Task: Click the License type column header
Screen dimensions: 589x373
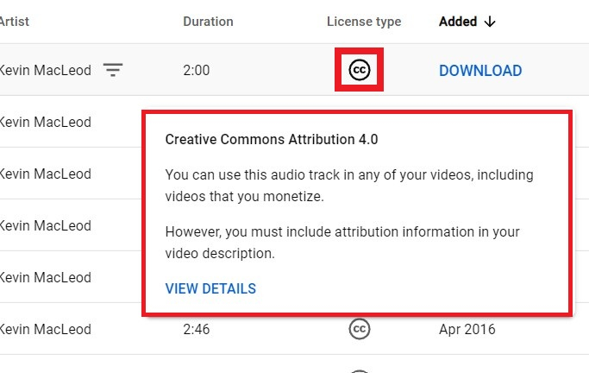Action: click(364, 22)
